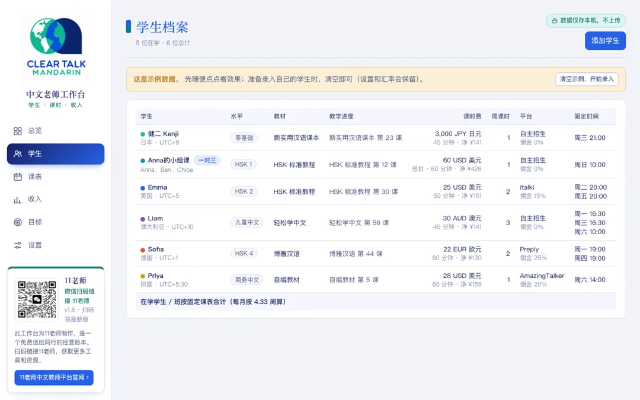Open the 总览 overview grid icon
Screen dimensions: 640x400
click(18, 131)
